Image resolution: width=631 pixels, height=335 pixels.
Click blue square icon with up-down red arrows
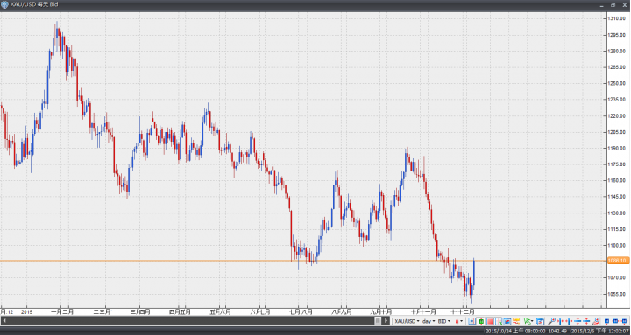coord(606,321)
